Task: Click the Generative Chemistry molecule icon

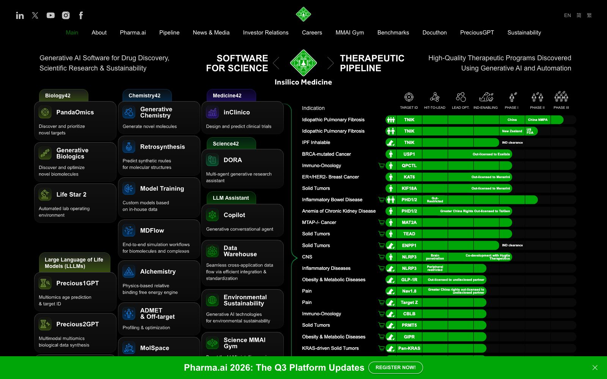Action: [129, 112]
